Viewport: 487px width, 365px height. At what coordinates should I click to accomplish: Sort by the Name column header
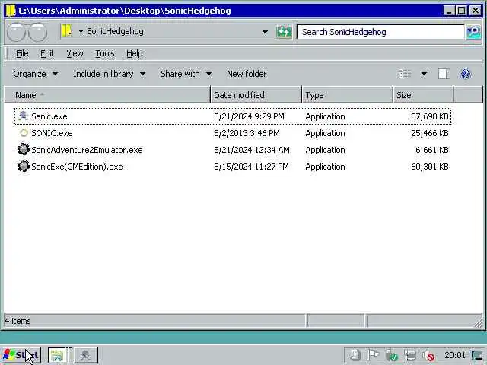tap(107, 95)
